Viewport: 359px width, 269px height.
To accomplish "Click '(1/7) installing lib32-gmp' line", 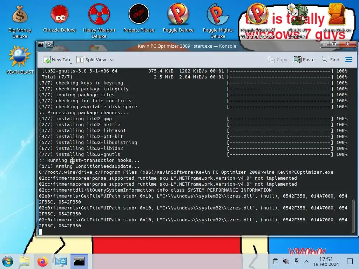I will click(x=75, y=119).
